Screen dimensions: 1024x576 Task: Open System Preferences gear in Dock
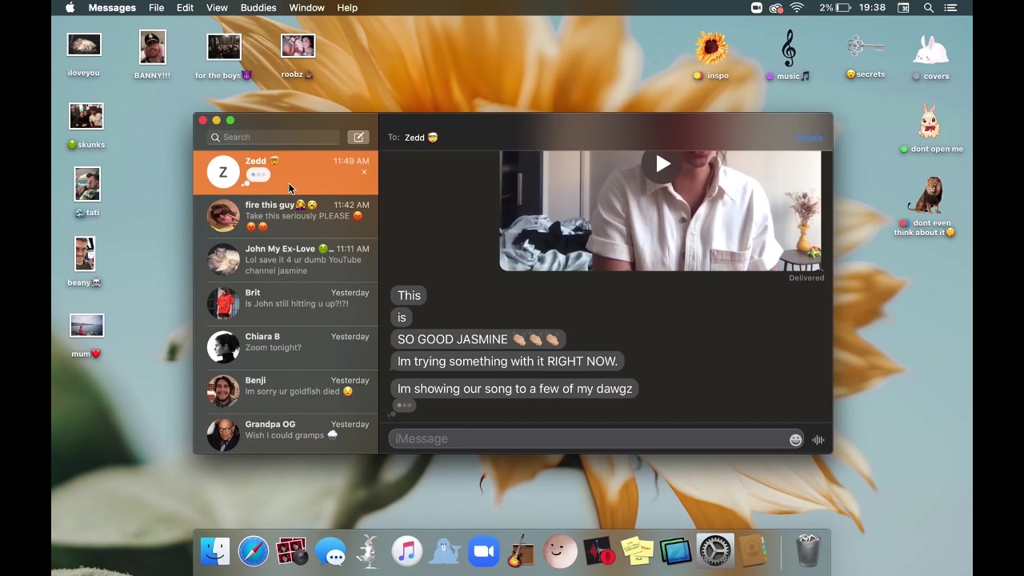tap(714, 552)
